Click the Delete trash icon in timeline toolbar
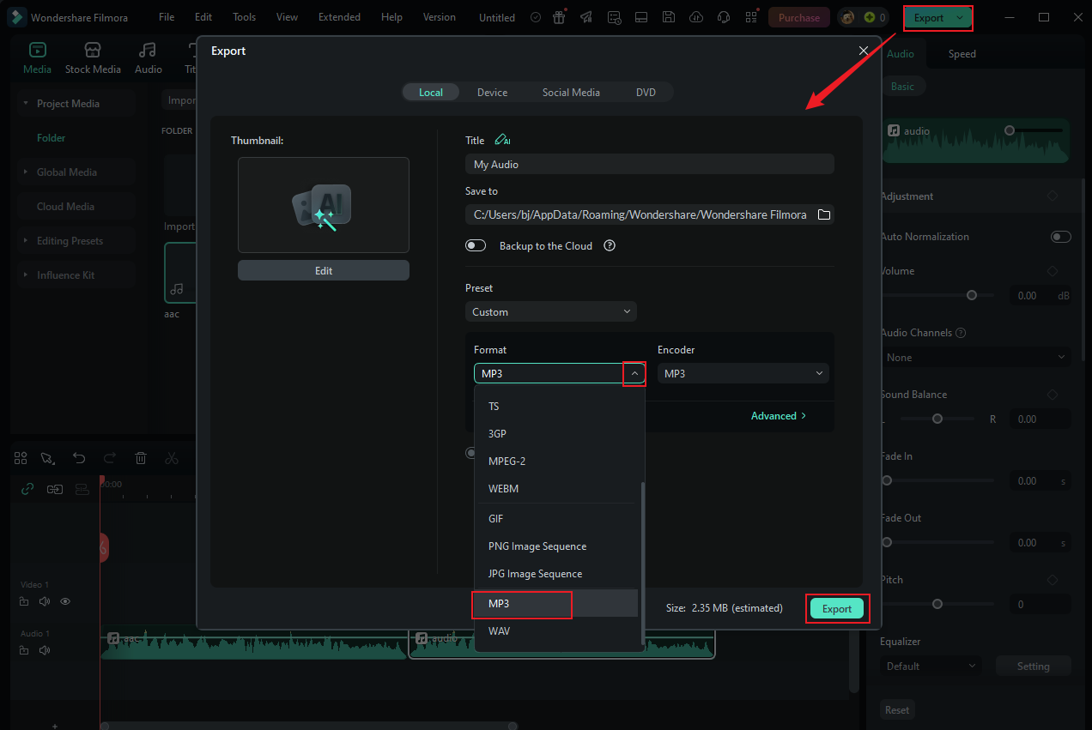Screen dimensions: 1092x730 [x=141, y=458]
